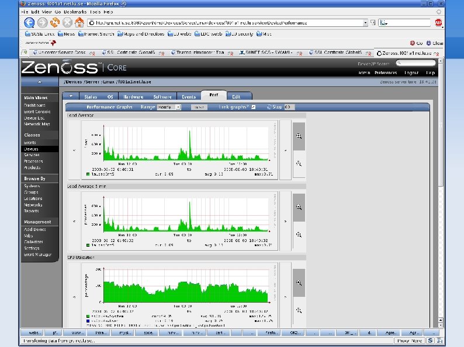Click the S icon in the status bar
The width and height of the screenshot is (464, 347).
point(430,341)
